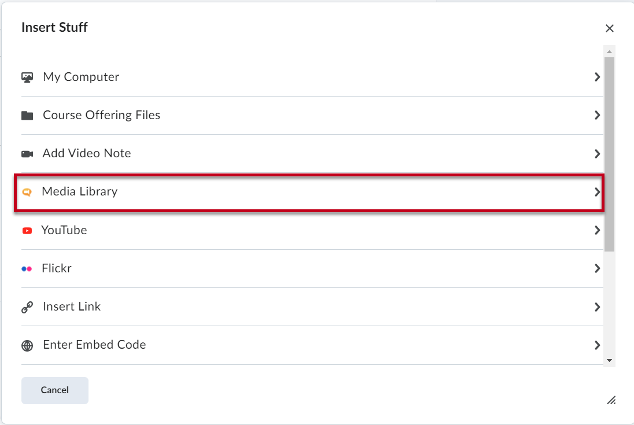Select the Add Video Note menu entry

pyautogui.click(x=312, y=153)
